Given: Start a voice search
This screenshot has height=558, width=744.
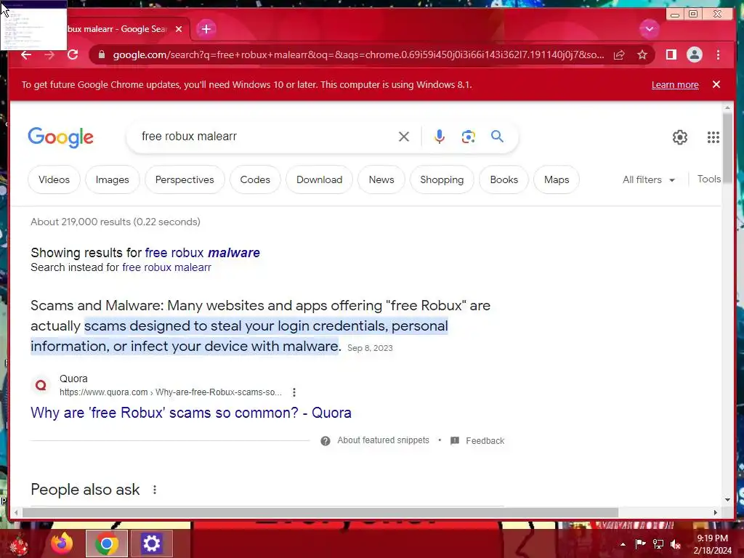Looking at the screenshot, I should (x=440, y=137).
